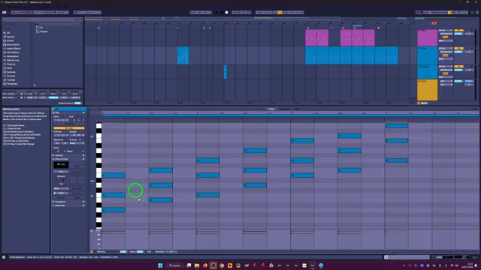481x270 pixels.
Task: Select the All browser category
Action: (8, 33)
